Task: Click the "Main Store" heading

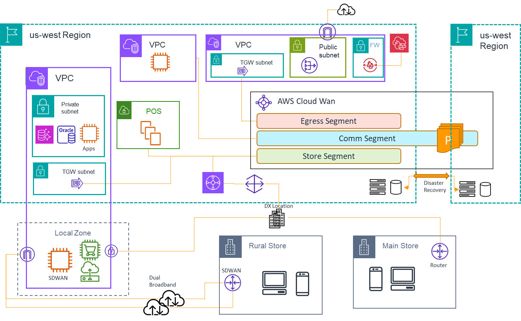Action: pyautogui.click(x=400, y=246)
